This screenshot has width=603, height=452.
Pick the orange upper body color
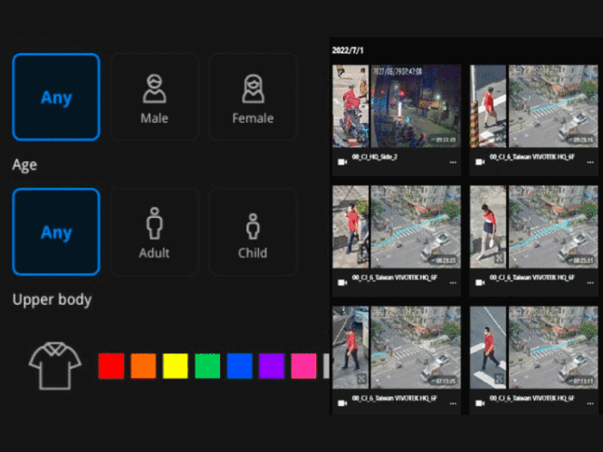pos(143,365)
